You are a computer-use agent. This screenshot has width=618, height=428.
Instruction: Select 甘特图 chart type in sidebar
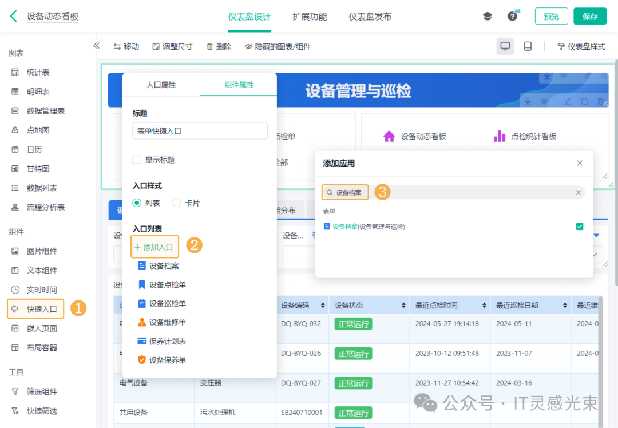[x=38, y=169]
